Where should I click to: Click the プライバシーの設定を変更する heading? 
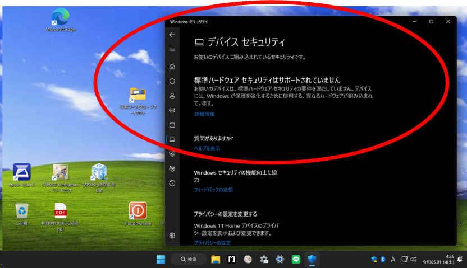click(226, 214)
